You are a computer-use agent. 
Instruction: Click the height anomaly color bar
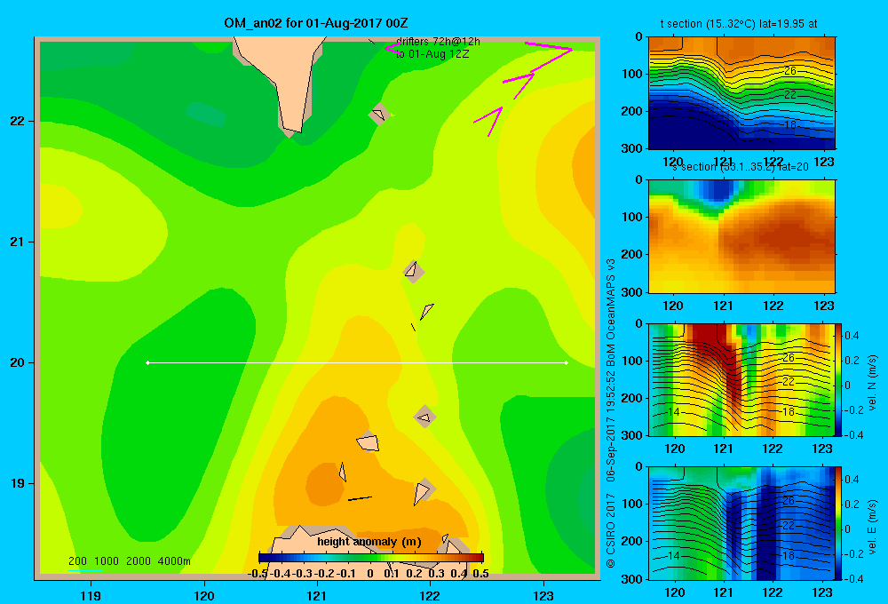(371, 558)
